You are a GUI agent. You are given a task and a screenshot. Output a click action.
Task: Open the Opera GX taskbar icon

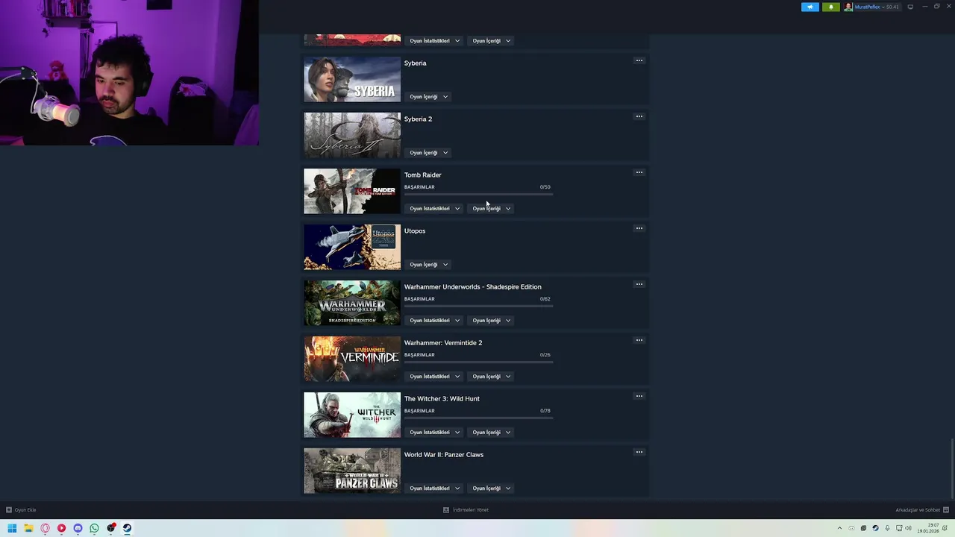pyautogui.click(x=45, y=528)
